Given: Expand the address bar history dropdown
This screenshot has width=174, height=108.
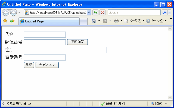Looking at the screenshot, I should [x=89, y=13].
